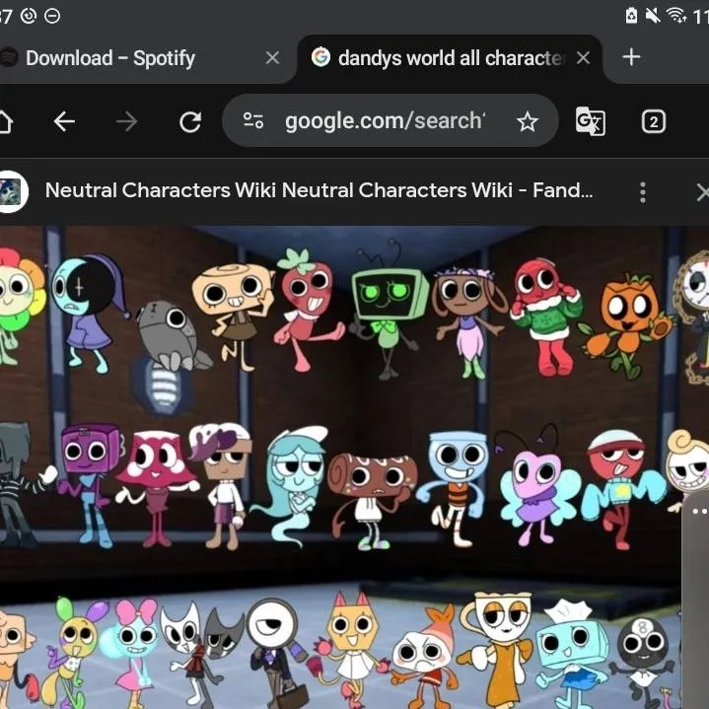
Task: Open the tab switcher showing 2
Action: tap(653, 121)
